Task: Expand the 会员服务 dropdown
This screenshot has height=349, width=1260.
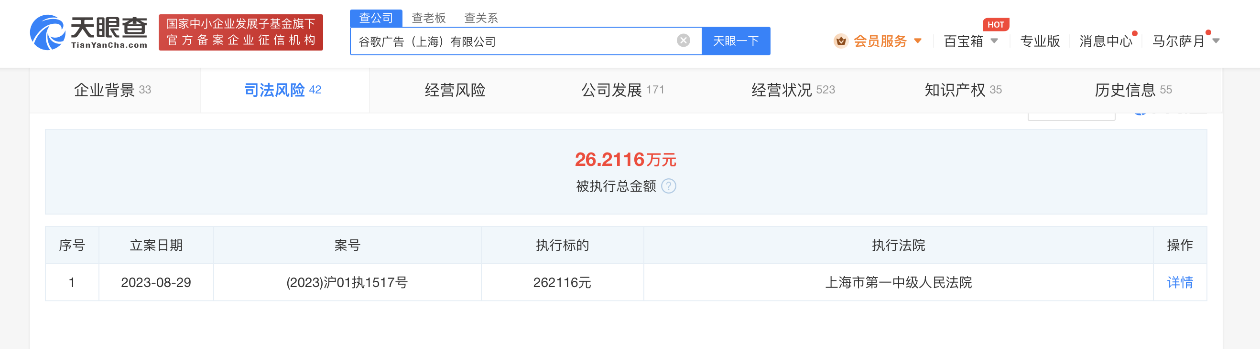Action: tap(918, 41)
